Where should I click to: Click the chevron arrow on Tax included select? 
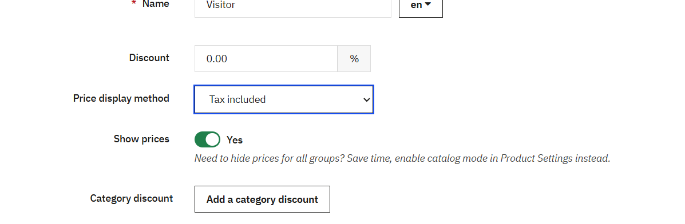coord(366,99)
